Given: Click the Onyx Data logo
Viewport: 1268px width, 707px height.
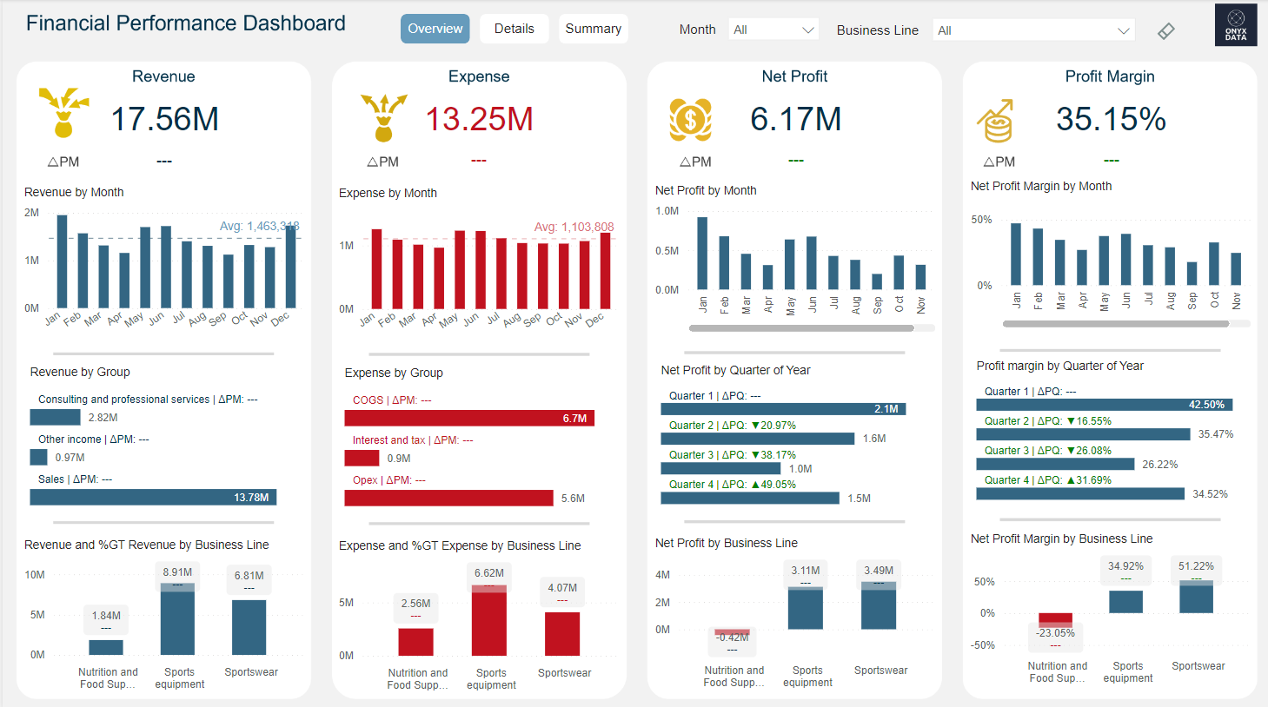Looking at the screenshot, I should (1235, 25).
